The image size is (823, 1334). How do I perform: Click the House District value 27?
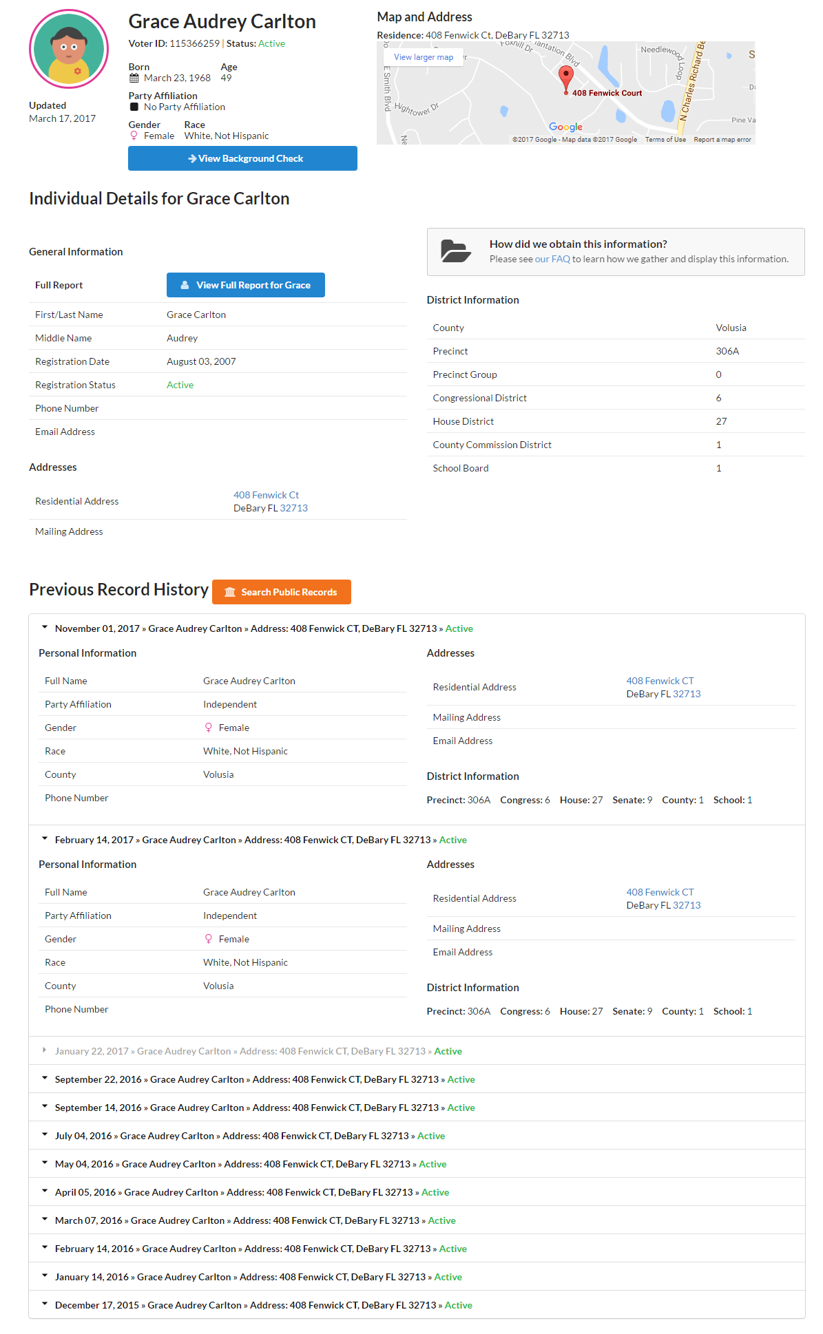(x=721, y=421)
